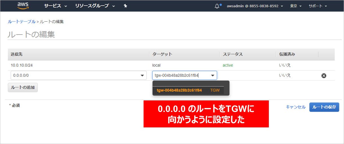Image resolution: width=344 pixels, height=144 pixels.
Task: Click into the destination 0.0.0.0/0 text field
Action: coord(73,75)
